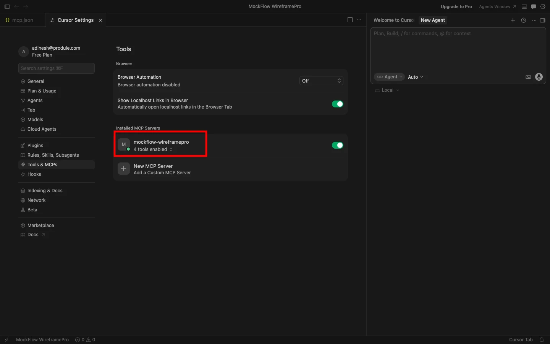Screen dimensions: 550x344
Task: Click the account avatar A icon
Action: [23, 52]
